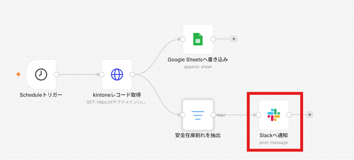
Task: Open the Slack node icon
Action: click(x=274, y=115)
